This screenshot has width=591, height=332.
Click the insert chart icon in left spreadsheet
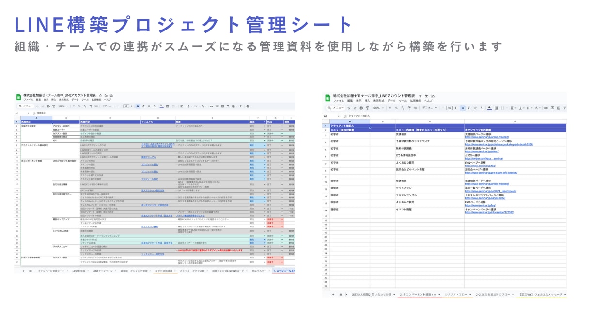pyautogui.click(x=222, y=106)
